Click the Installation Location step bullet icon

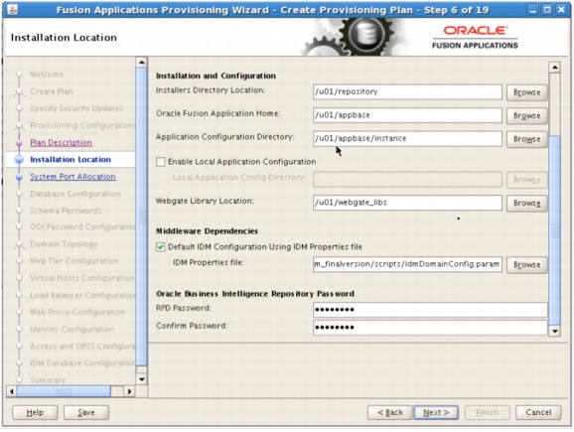click(19, 160)
